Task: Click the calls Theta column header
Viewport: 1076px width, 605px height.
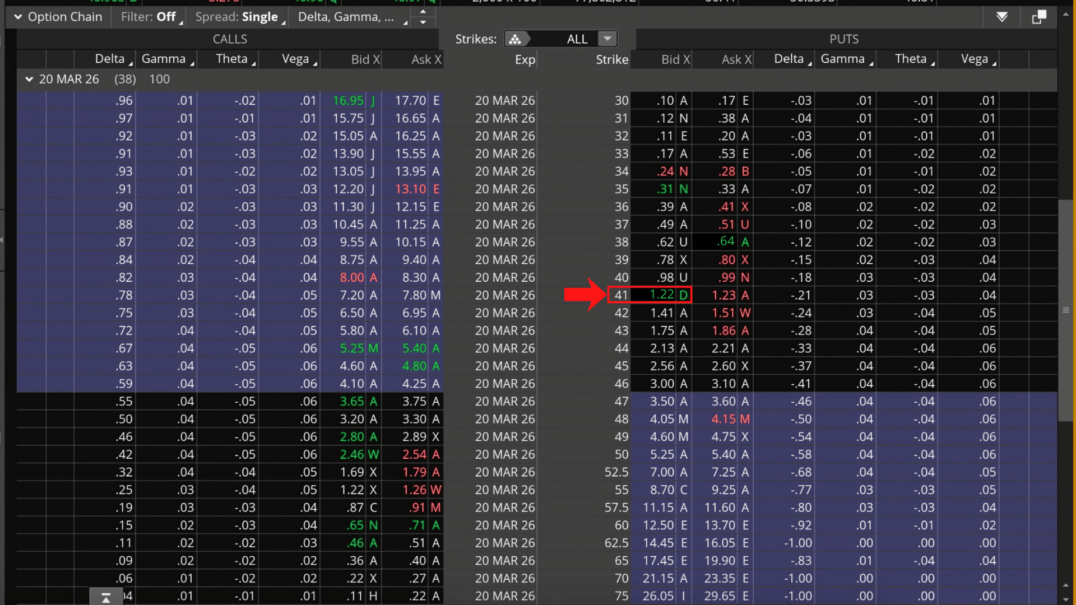Action: coord(231,59)
